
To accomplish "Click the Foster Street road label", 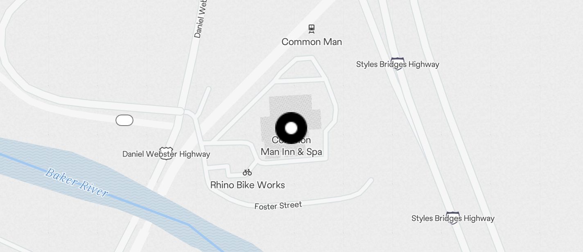I will (278, 206).
